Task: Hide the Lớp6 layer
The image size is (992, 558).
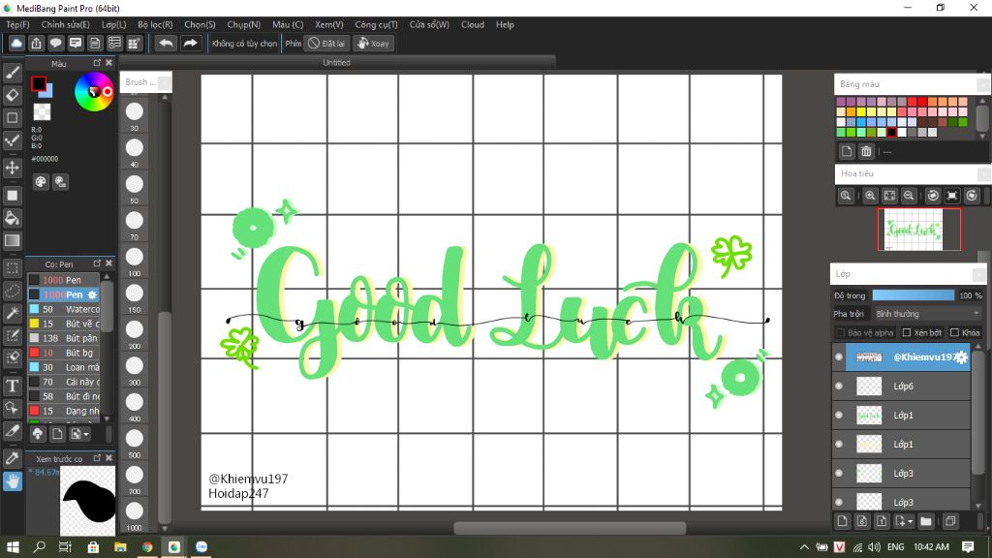Action: [839, 386]
